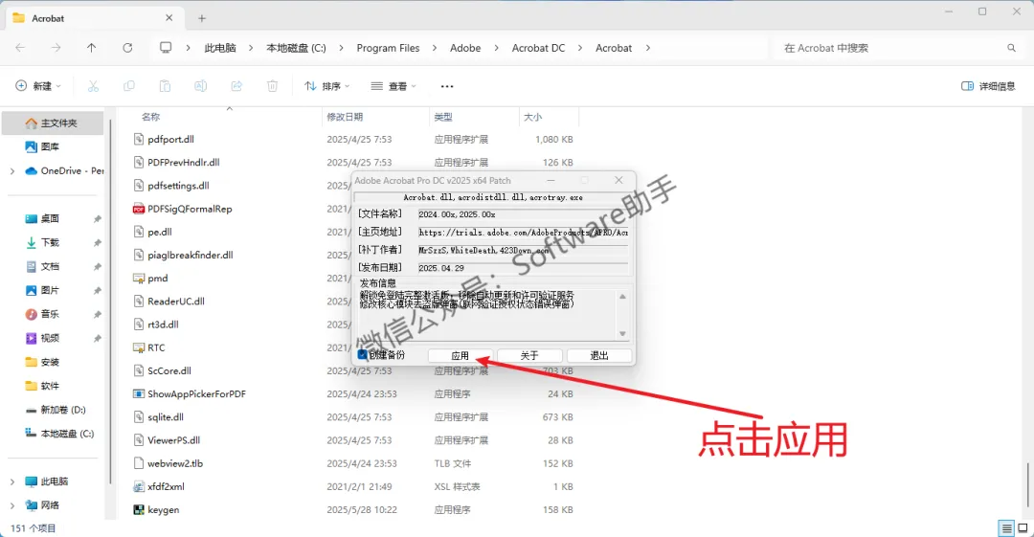Click the pmd file icon
Image resolution: width=1034 pixels, height=537 pixels.
pyautogui.click(x=139, y=279)
